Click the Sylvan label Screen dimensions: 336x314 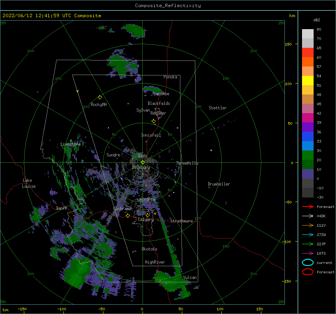click(x=143, y=110)
